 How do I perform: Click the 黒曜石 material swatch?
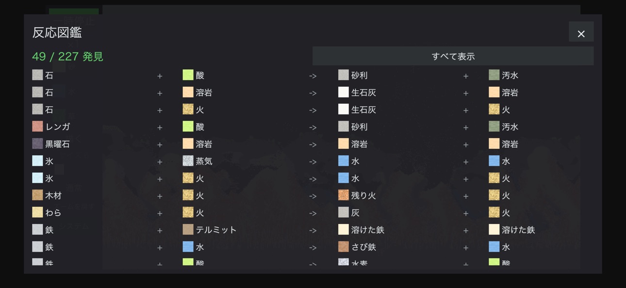37,144
